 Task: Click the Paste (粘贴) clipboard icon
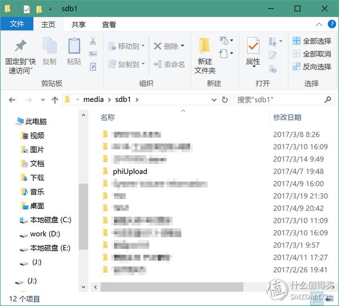(x=74, y=45)
